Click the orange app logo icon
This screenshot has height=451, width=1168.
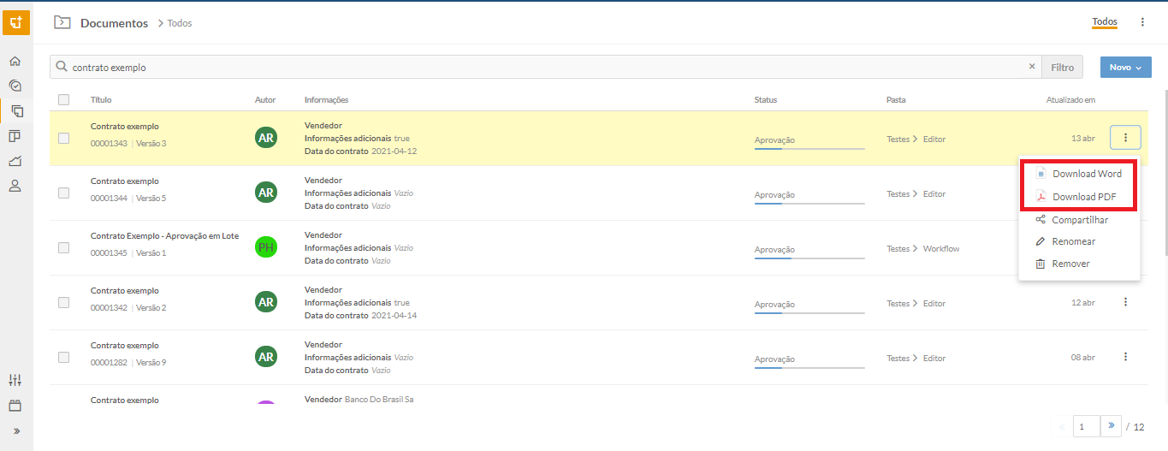point(16,21)
